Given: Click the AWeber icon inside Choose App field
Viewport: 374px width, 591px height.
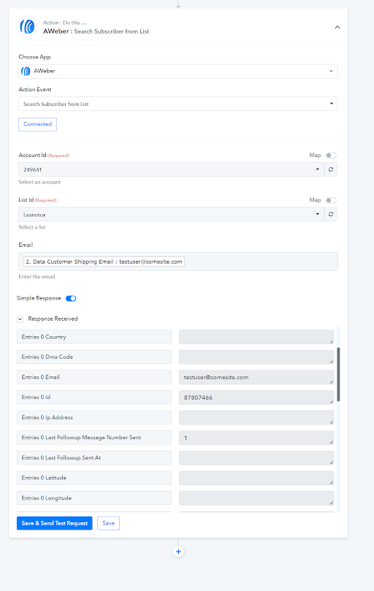Looking at the screenshot, I should pyautogui.click(x=26, y=72).
